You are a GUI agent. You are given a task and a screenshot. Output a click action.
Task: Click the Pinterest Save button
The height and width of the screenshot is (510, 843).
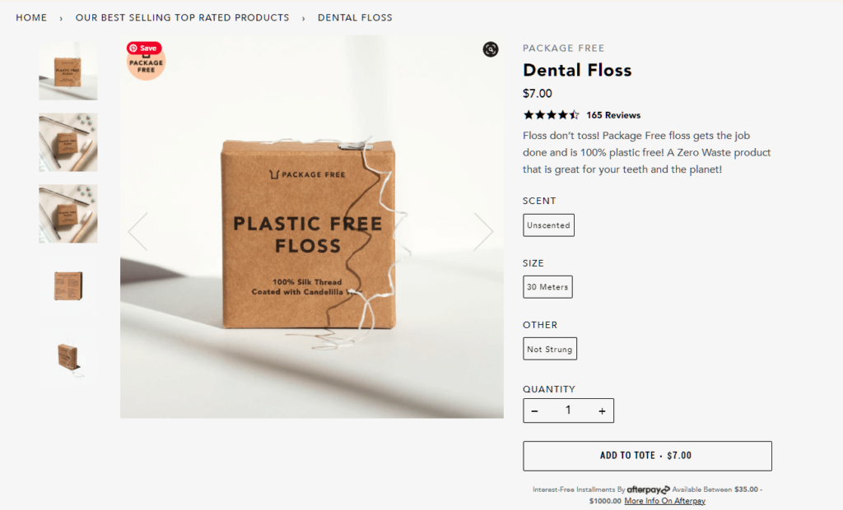click(144, 48)
